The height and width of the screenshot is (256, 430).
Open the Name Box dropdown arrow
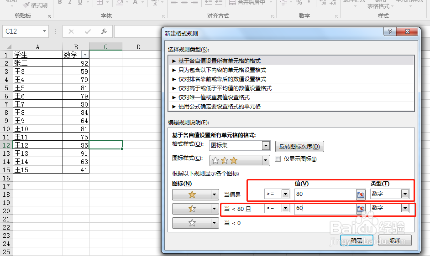(x=44, y=31)
